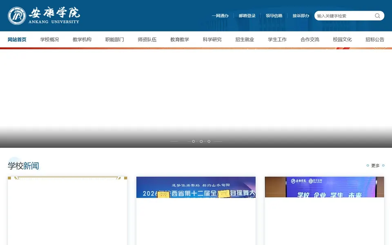Open the 校园文化 menu
Viewport: 392px width, 245px height.
(x=342, y=40)
